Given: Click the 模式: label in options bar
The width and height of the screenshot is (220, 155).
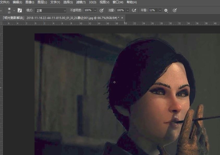Looking at the screenshot, I should 30,10.
